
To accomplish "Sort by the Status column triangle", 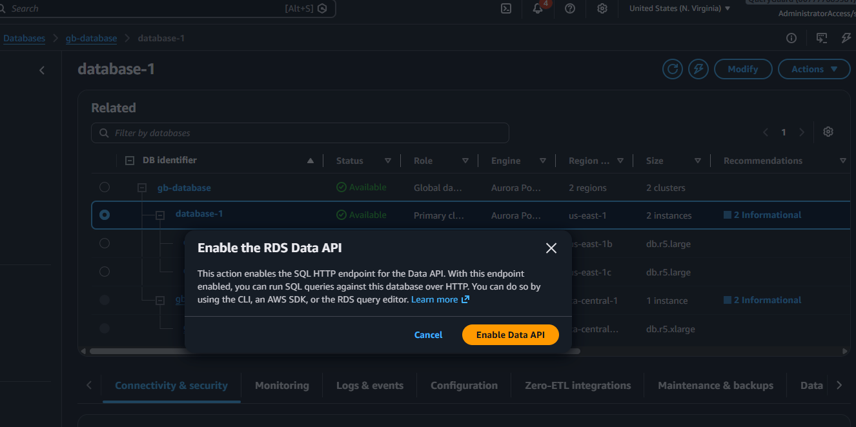I will click(388, 161).
